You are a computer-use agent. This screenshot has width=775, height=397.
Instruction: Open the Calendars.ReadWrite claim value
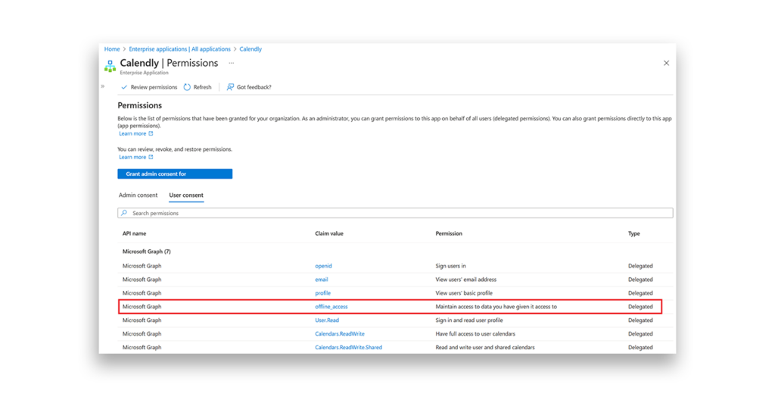point(340,333)
